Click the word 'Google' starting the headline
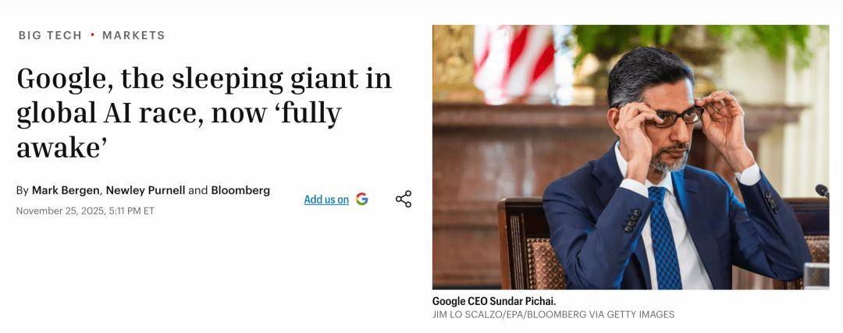The height and width of the screenshot is (333, 843). 62,79
